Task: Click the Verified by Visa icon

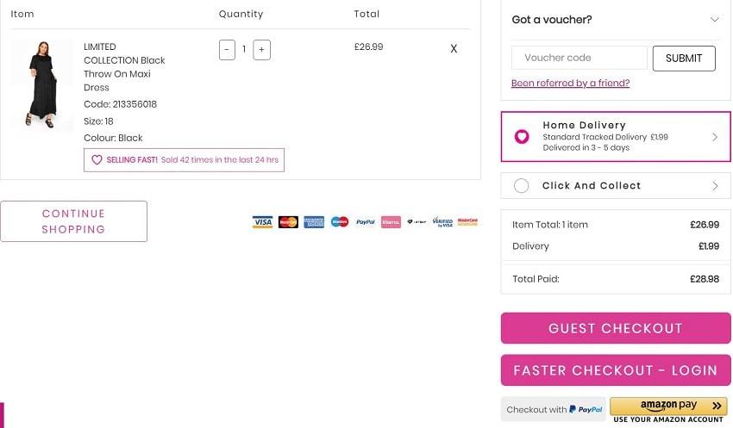Action: (x=442, y=222)
